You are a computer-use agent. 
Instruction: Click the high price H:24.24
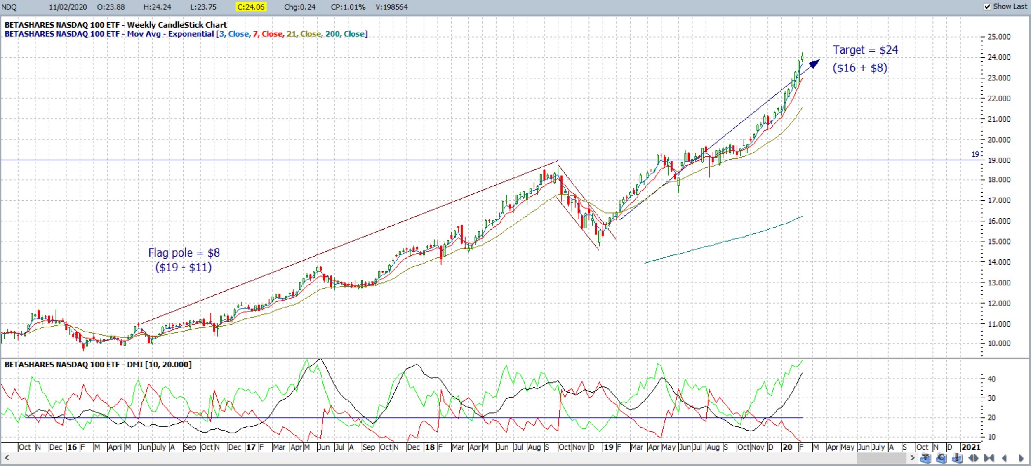[x=157, y=7]
